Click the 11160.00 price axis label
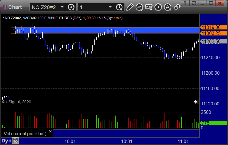 (210, 88)
